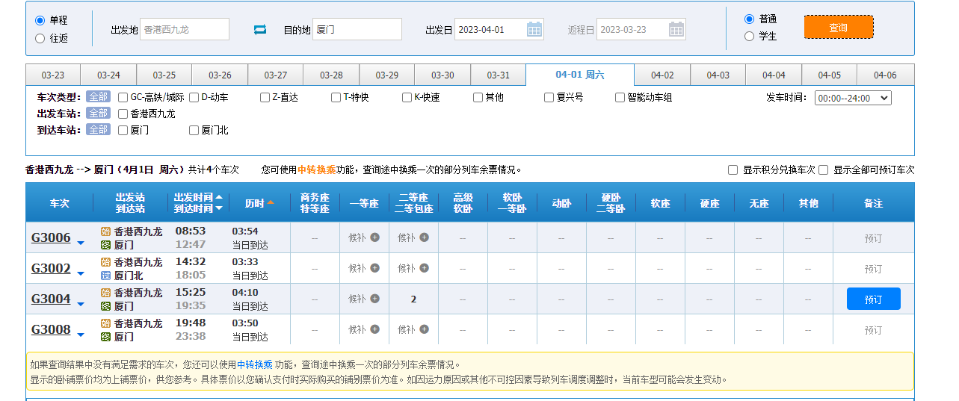Enable the GC-高铁/城际 train type checkbox
The height and width of the screenshot is (401, 959).
(123, 97)
